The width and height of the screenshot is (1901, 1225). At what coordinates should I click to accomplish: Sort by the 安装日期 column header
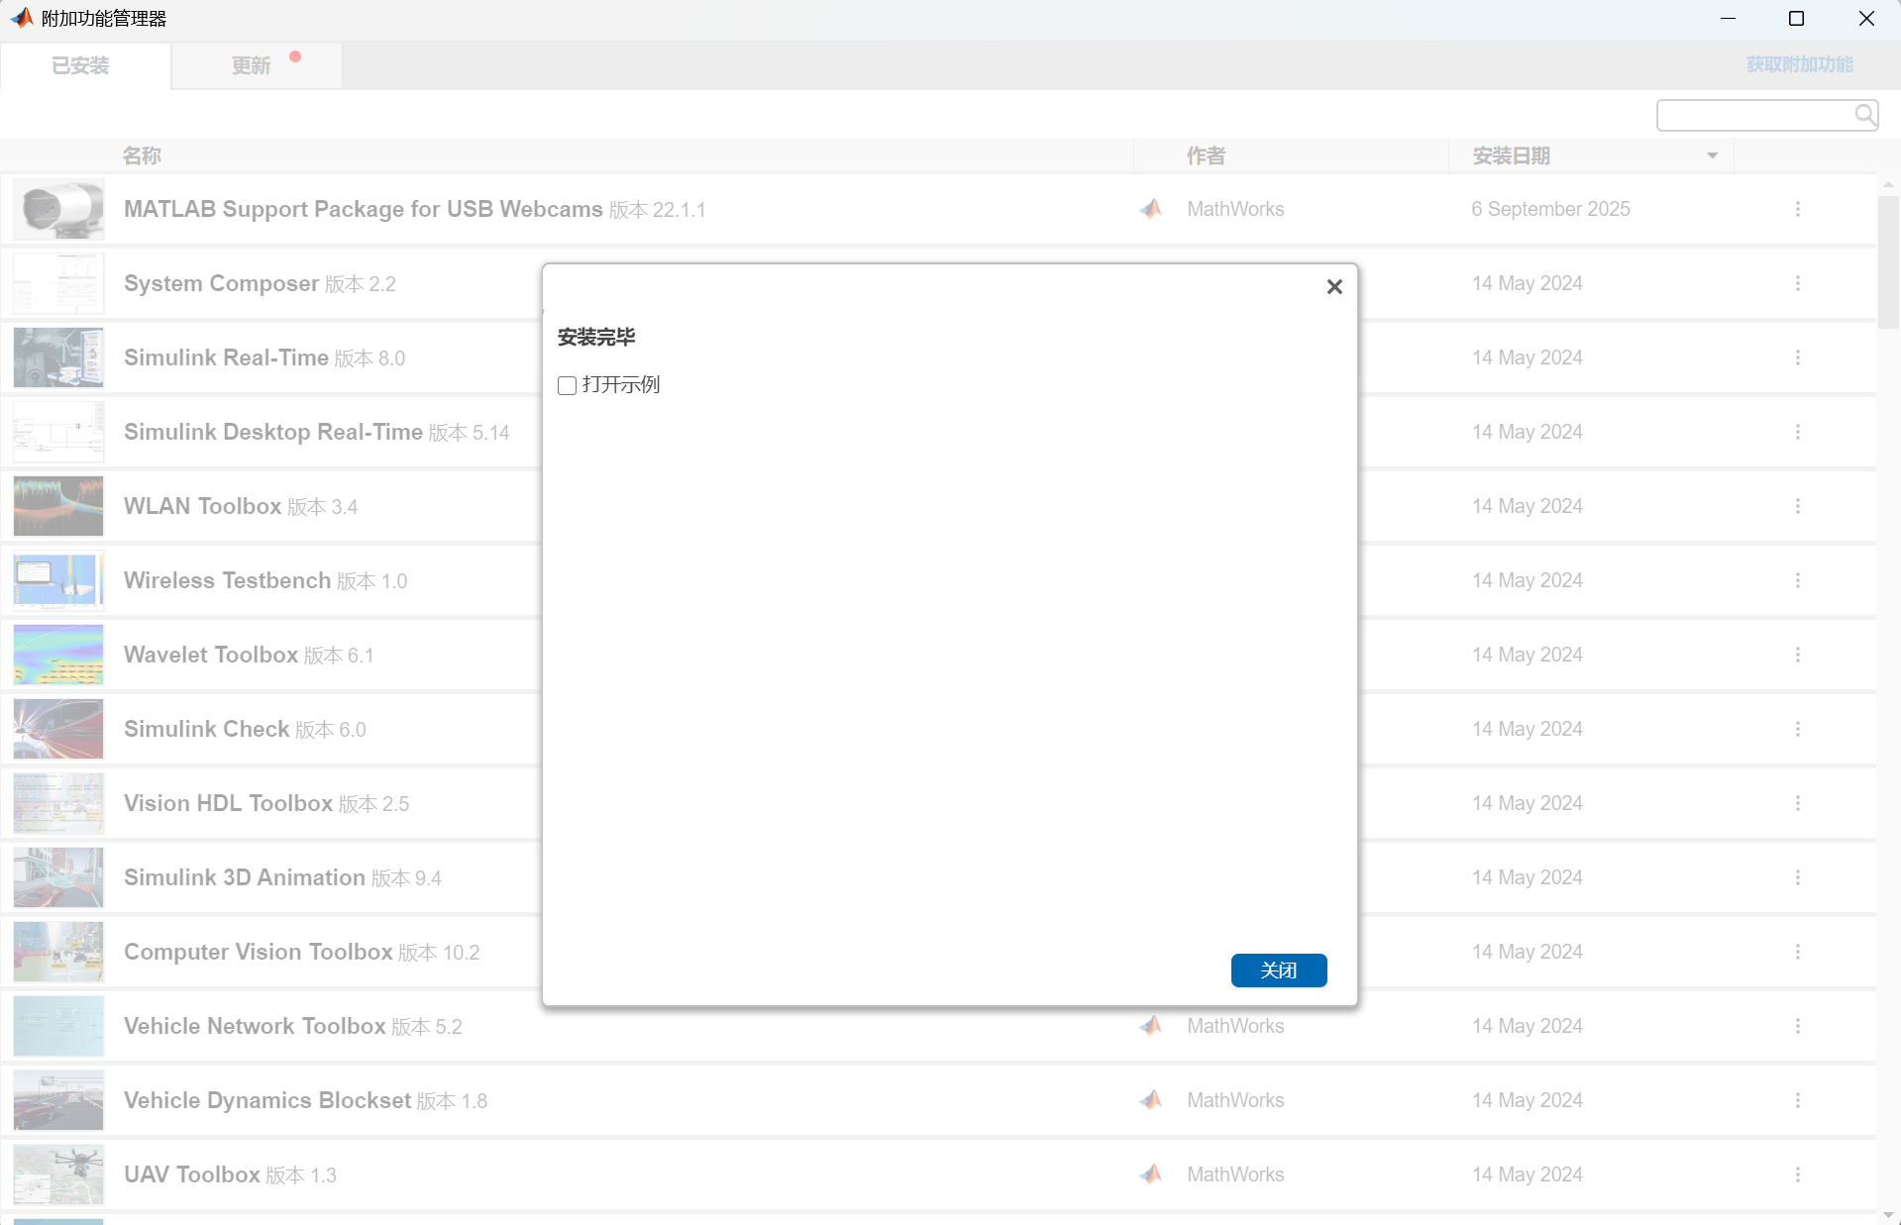pyautogui.click(x=1511, y=155)
